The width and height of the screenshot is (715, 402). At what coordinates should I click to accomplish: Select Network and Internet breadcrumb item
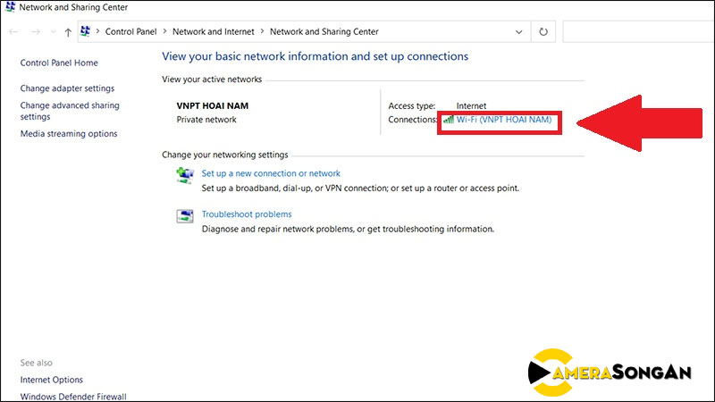click(x=213, y=31)
